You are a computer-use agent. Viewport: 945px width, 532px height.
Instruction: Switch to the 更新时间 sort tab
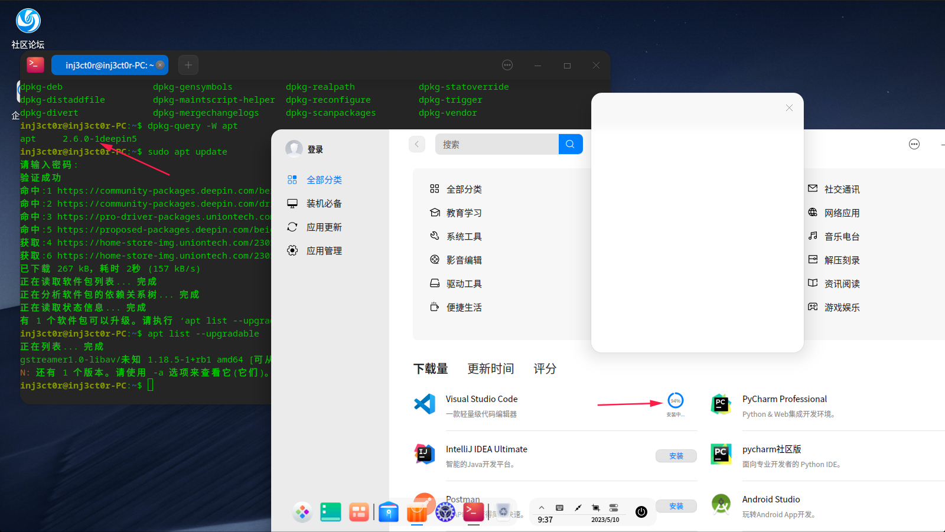coord(490,368)
